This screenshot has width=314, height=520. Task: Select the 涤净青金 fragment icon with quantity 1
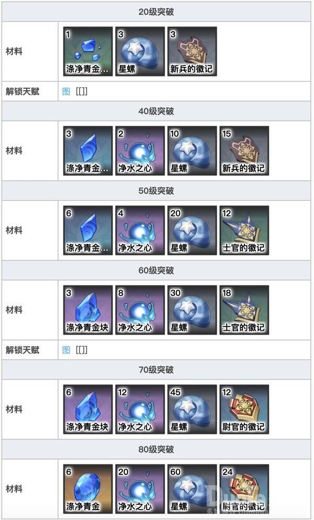click(88, 51)
